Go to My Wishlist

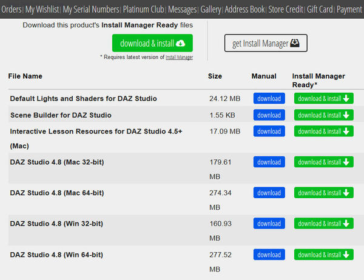click(42, 10)
